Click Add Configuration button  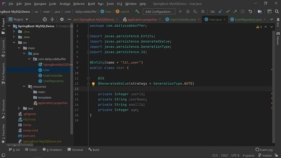[159, 11]
